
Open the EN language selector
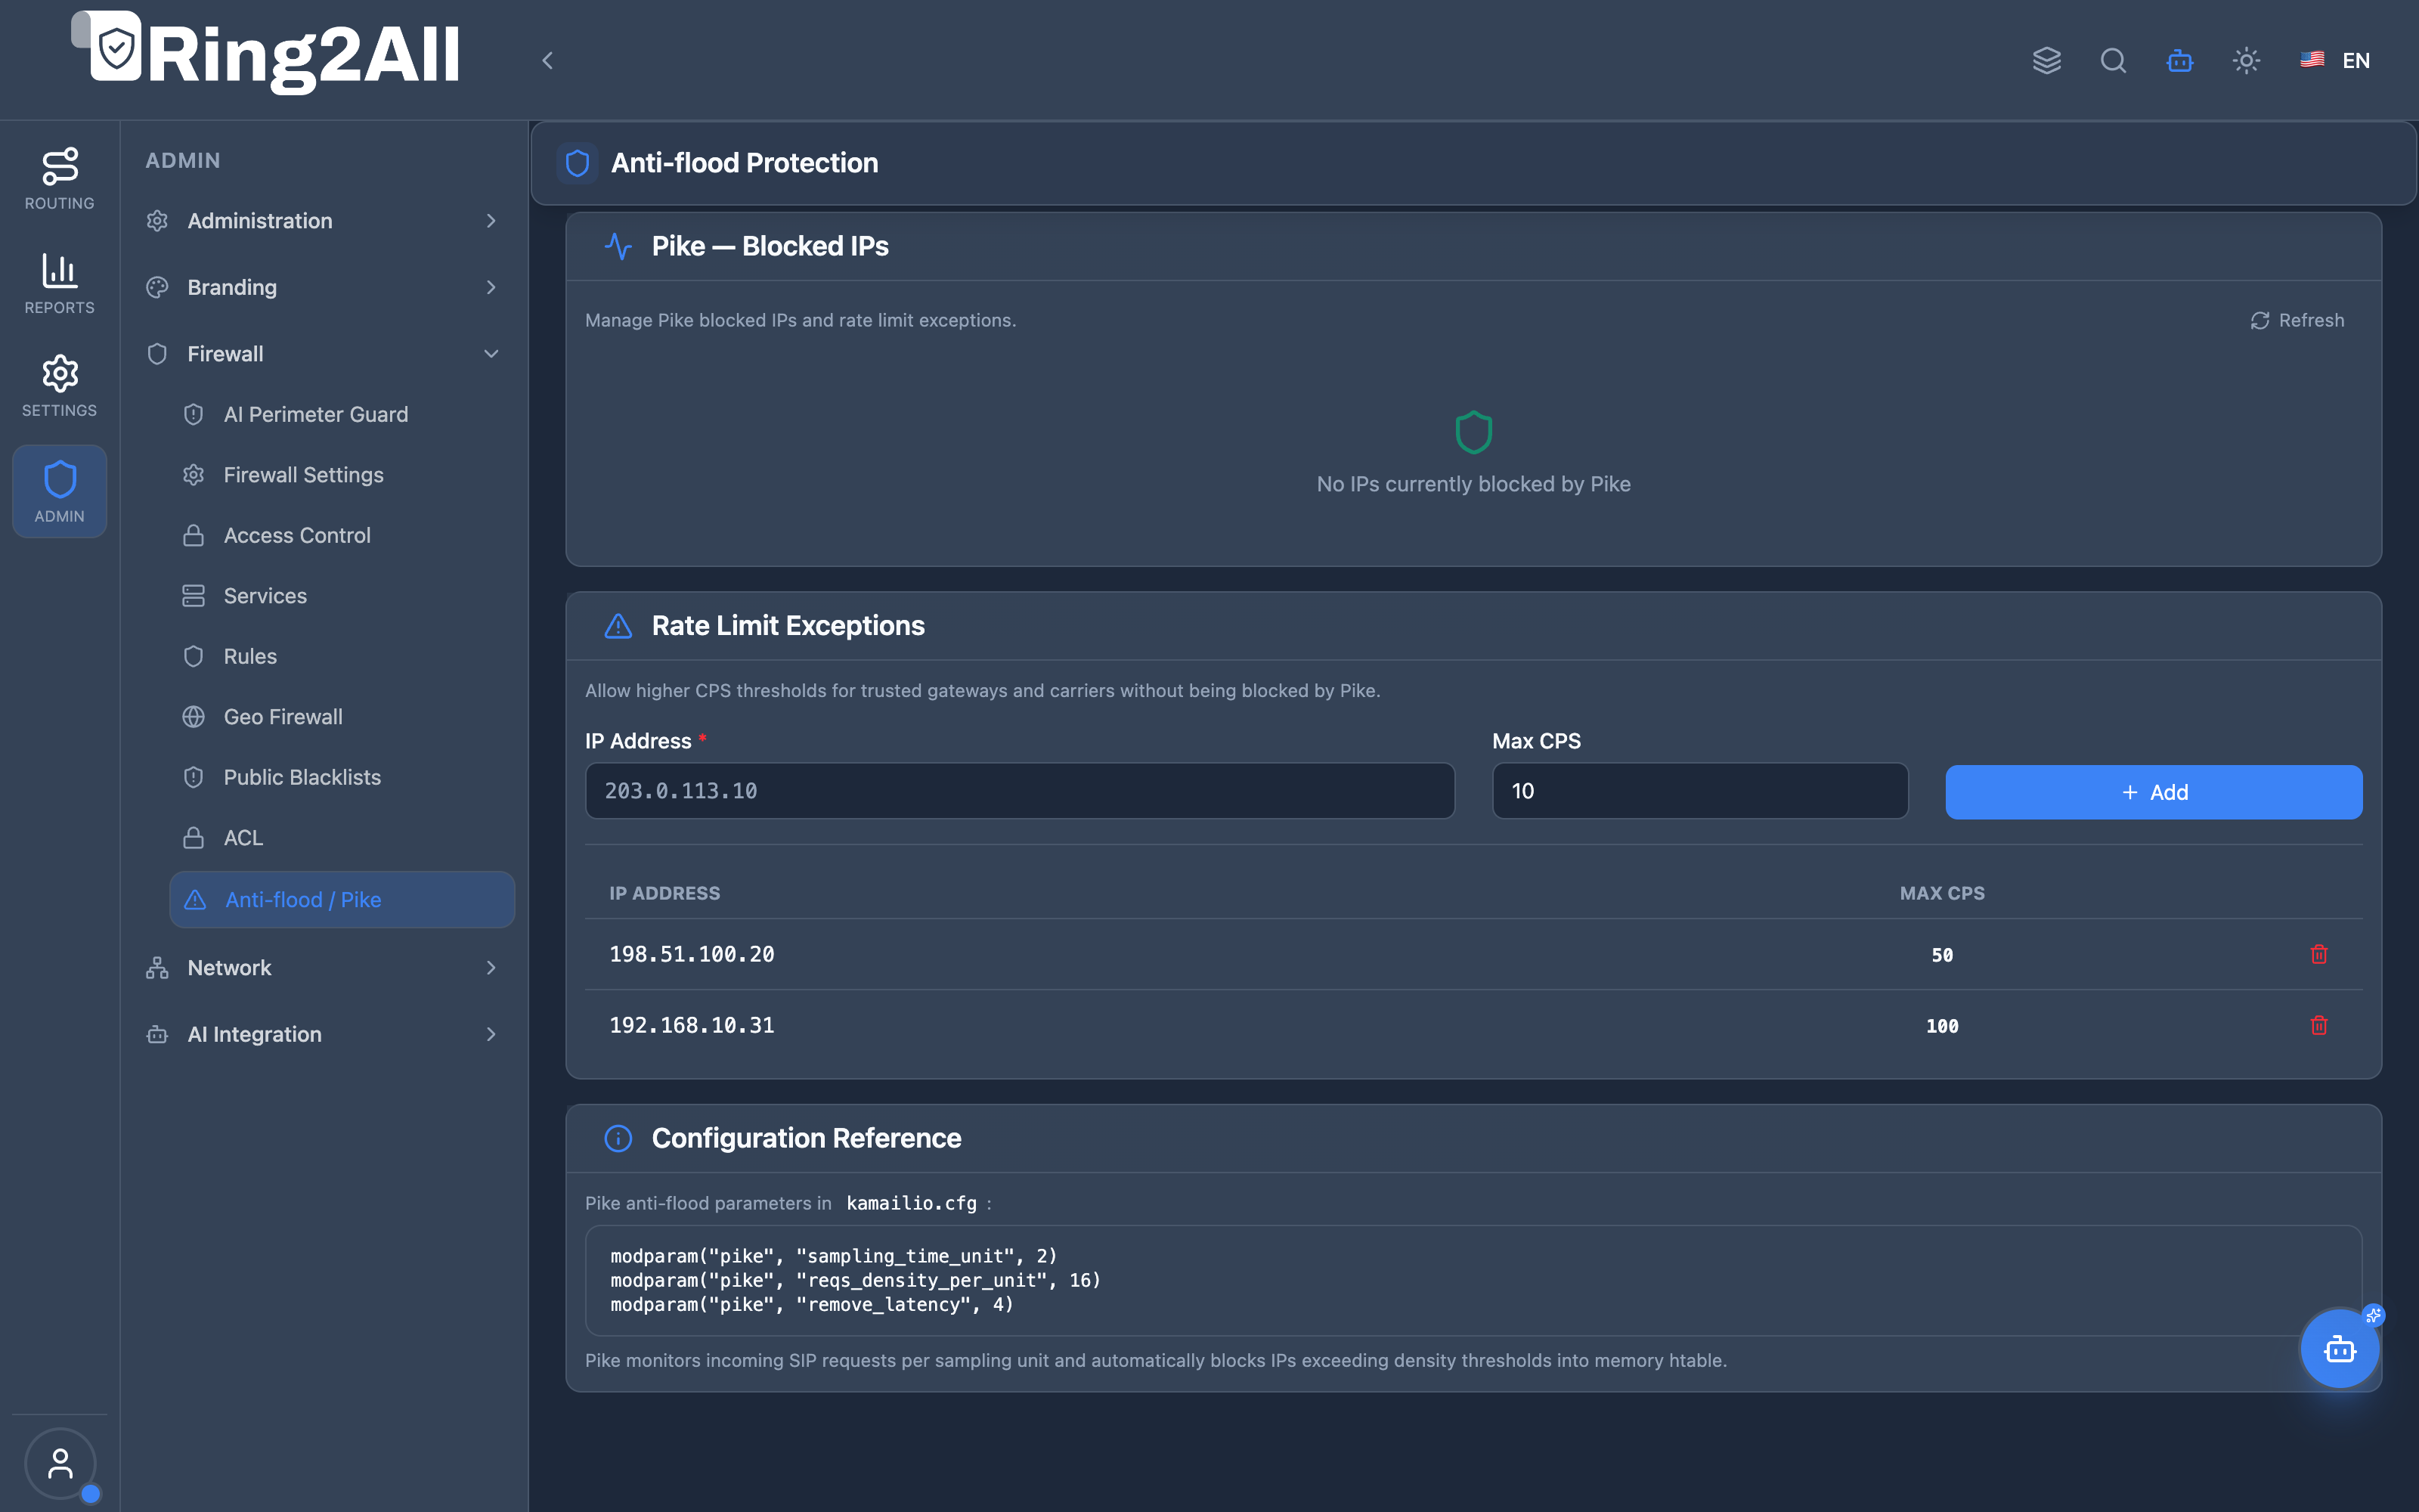2335,61
